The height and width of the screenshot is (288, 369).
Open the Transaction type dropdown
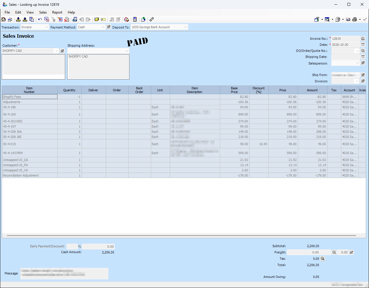point(35,27)
